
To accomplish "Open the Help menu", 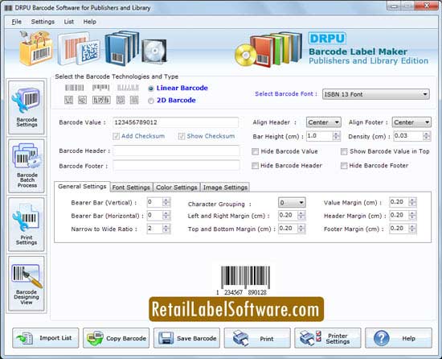I will pos(90,22).
